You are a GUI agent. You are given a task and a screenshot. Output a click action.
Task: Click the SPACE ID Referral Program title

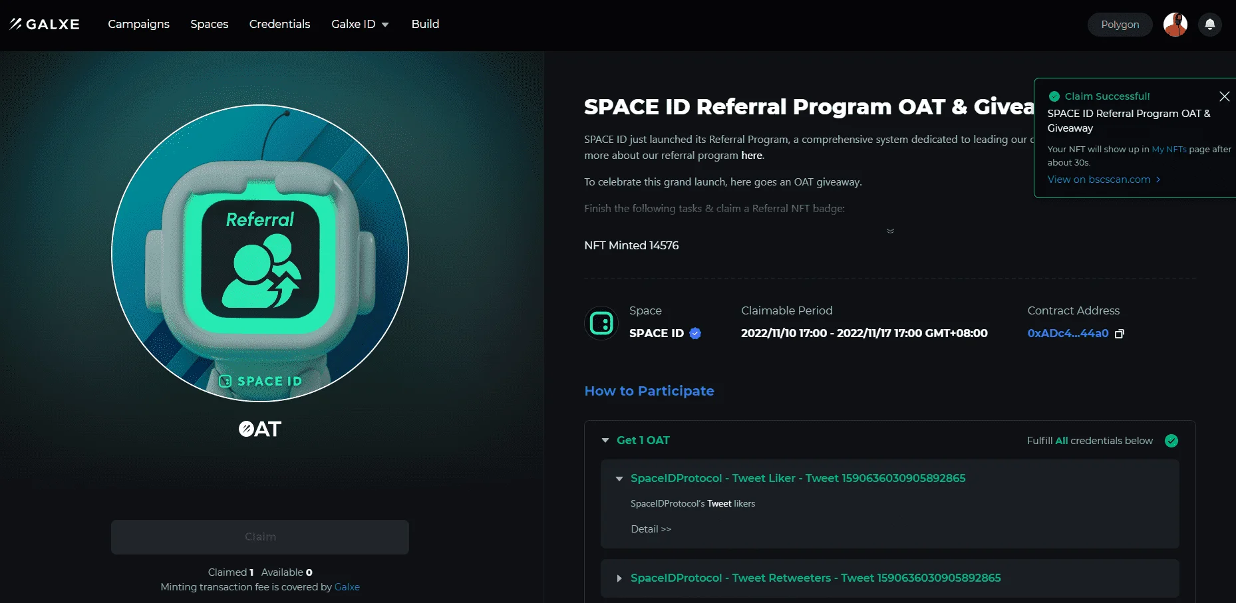(809, 107)
